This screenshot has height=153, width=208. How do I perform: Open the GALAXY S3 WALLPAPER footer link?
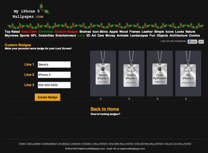(178, 144)
